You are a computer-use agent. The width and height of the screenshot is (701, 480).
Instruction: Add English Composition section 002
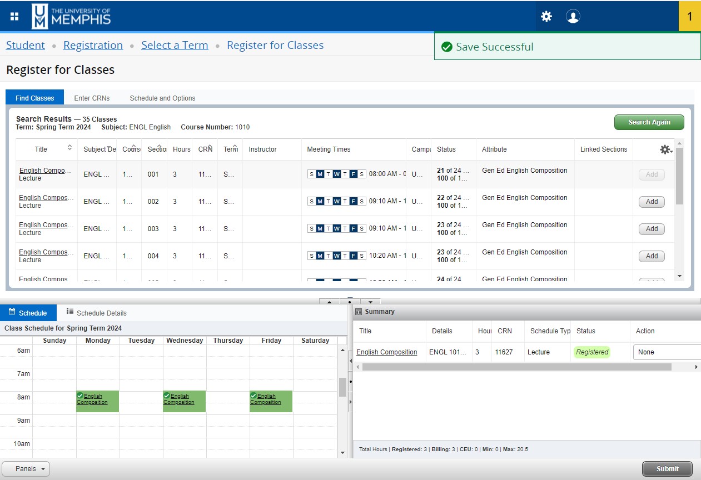coord(652,202)
